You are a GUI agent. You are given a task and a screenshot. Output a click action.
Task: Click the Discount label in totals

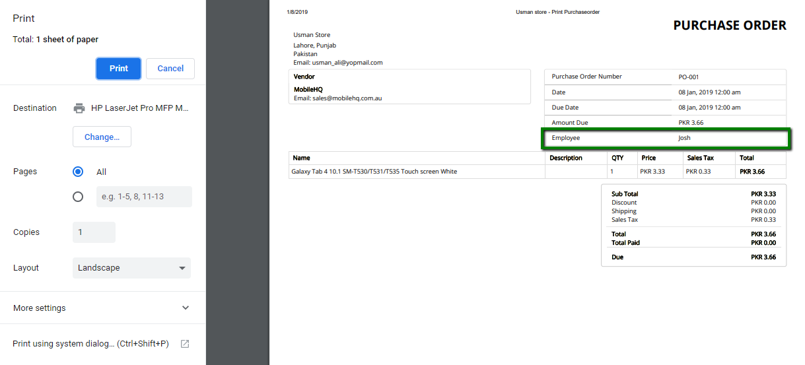pyautogui.click(x=624, y=203)
